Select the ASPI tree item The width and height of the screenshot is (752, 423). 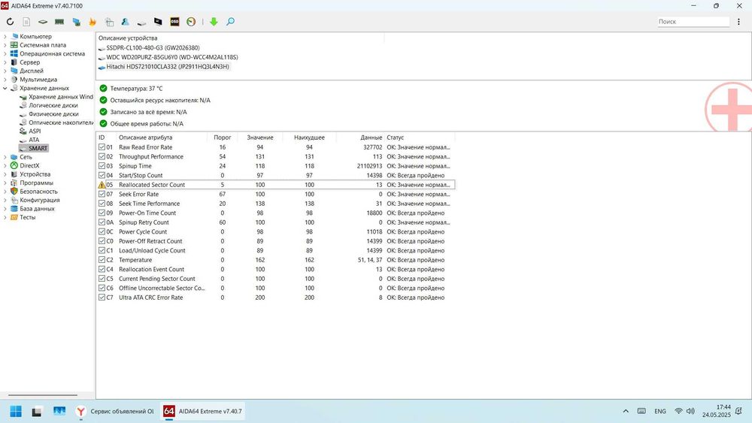pos(35,131)
